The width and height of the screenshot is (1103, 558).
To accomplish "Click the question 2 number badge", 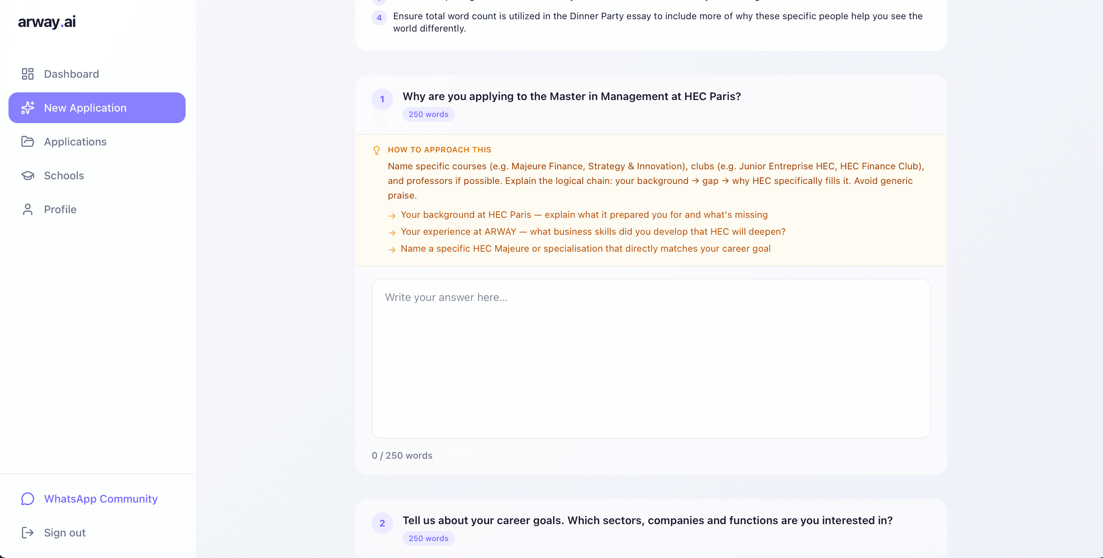I will pyautogui.click(x=382, y=523).
